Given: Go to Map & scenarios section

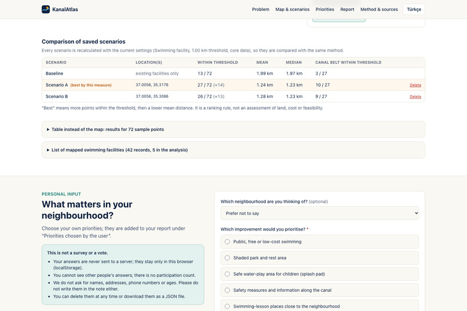Looking at the screenshot, I should click(x=293, y=9).
